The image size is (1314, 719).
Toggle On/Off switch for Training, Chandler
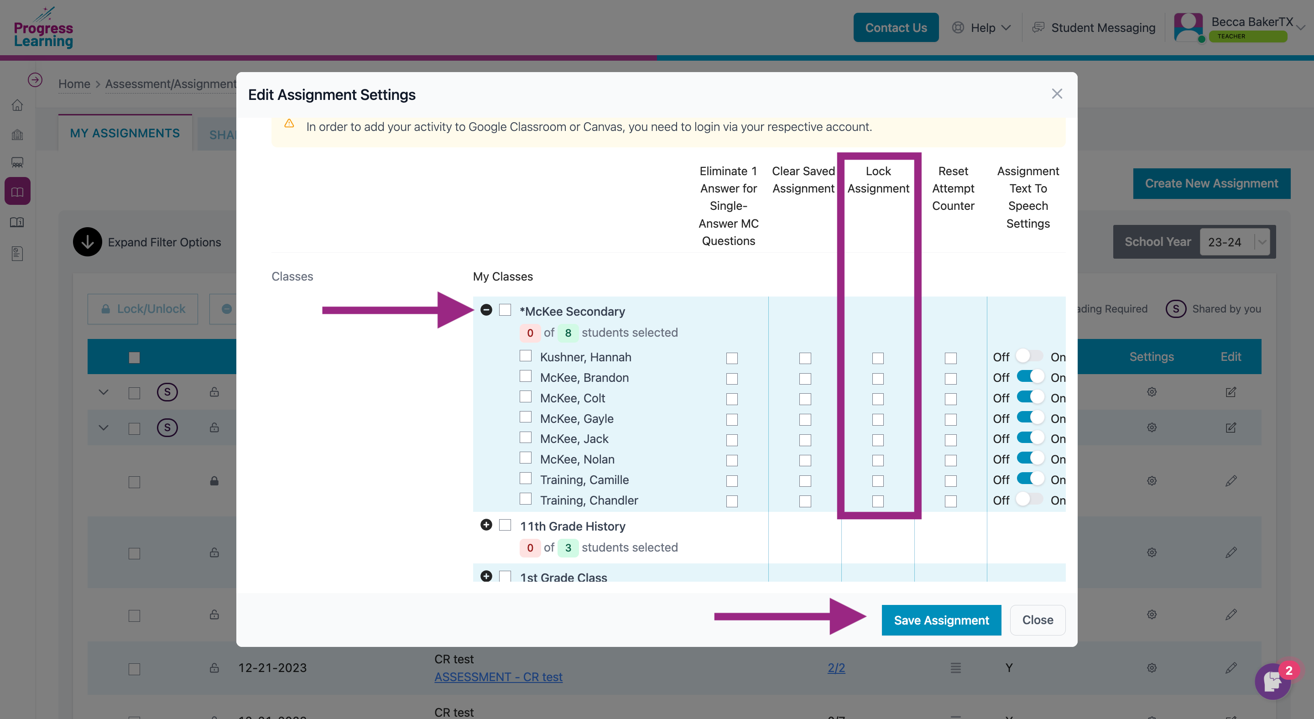click(x=1029, y=500)
